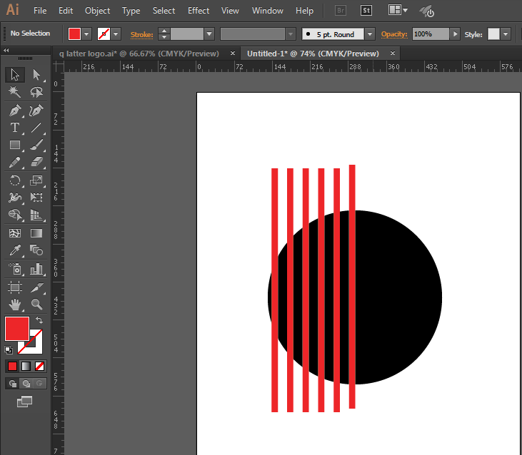Select the Rotate tool
522x455 pixels.
pos(14,180)
